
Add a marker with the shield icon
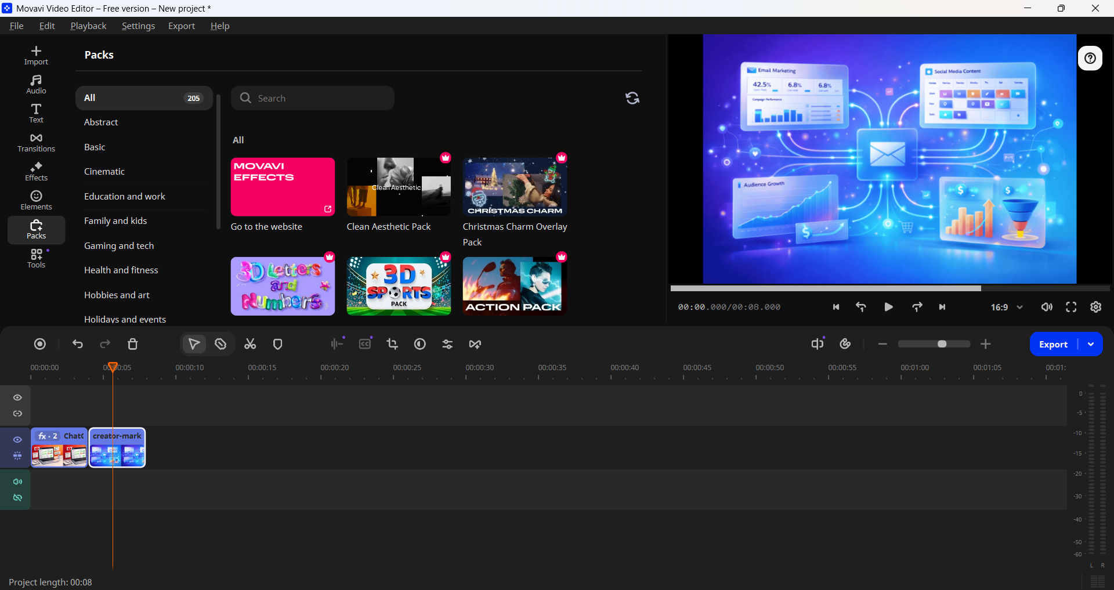pos(278,344)
